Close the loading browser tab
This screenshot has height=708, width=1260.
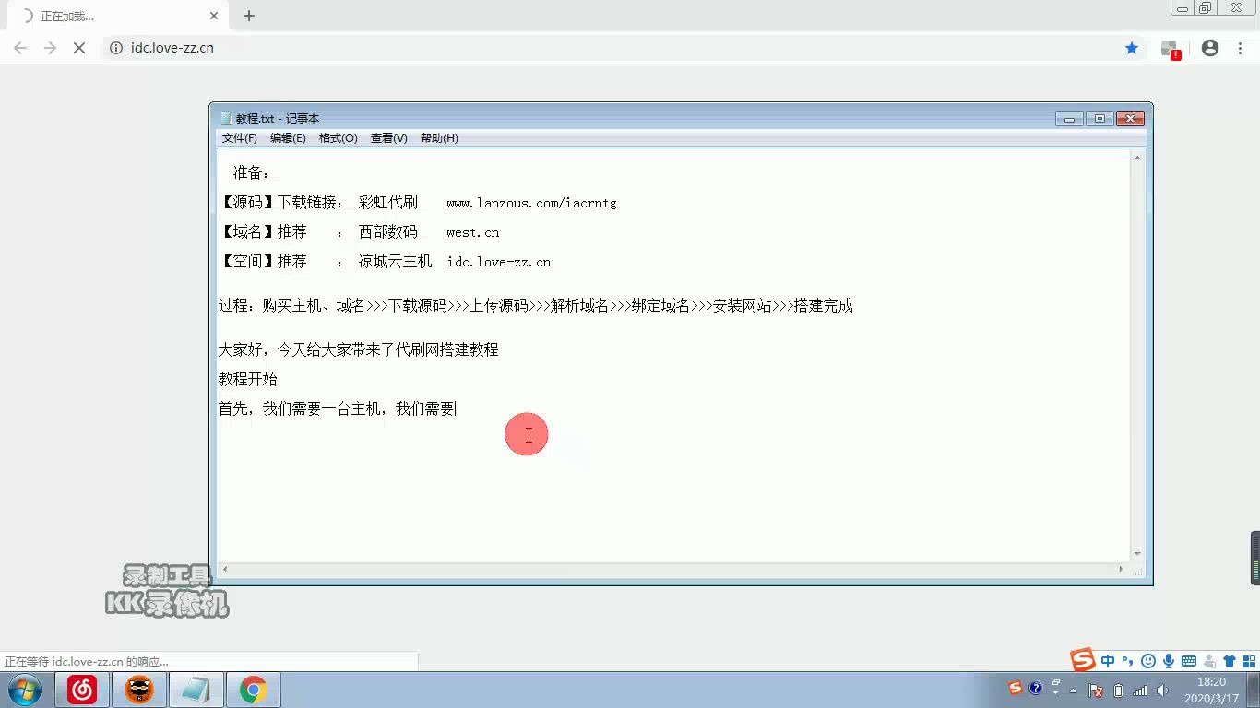click(x=214, y=16)
